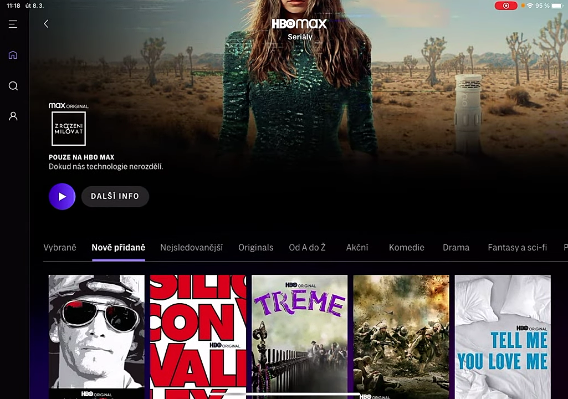
Task: Open the Search icon
Action: (x=12, y=86)
